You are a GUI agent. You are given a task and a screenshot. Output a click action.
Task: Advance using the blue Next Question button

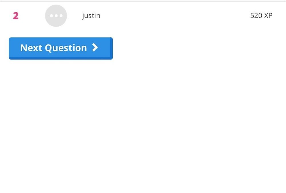(x=61, y=48)
